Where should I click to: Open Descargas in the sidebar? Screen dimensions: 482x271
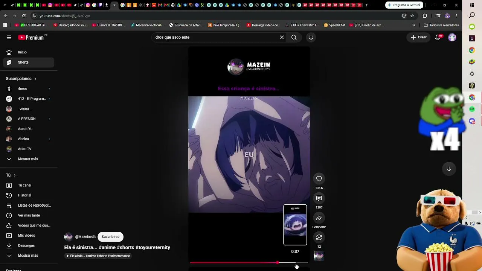[29, 245]
